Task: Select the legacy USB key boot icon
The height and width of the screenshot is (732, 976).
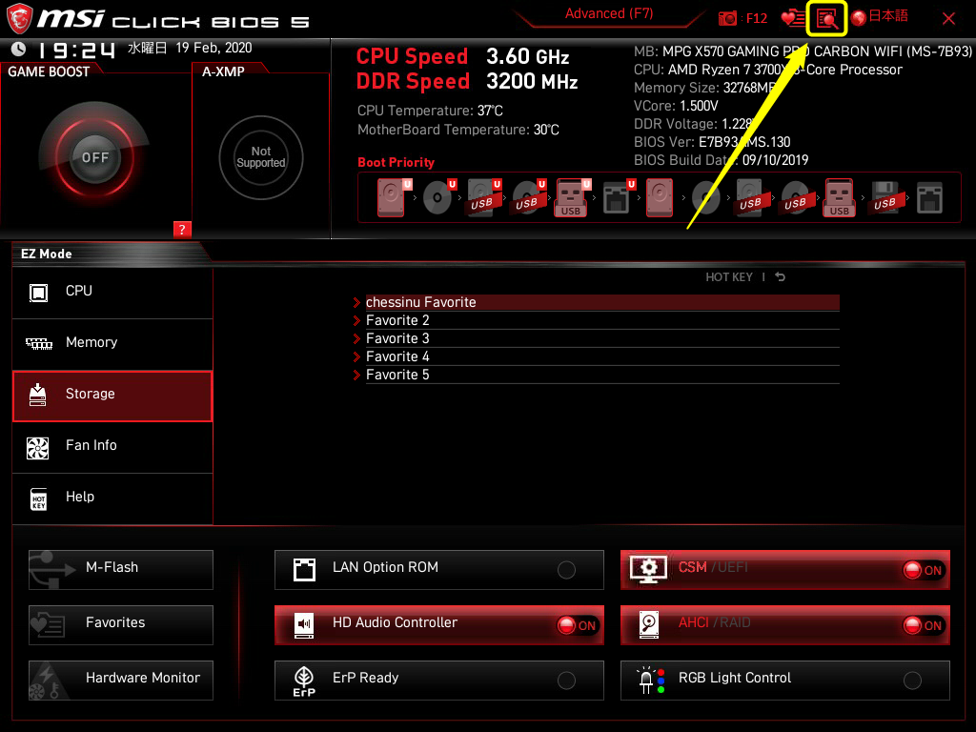Action: 840,198
